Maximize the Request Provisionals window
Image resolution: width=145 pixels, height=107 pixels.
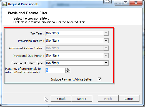pyautogui.click(x=126, y=3)
